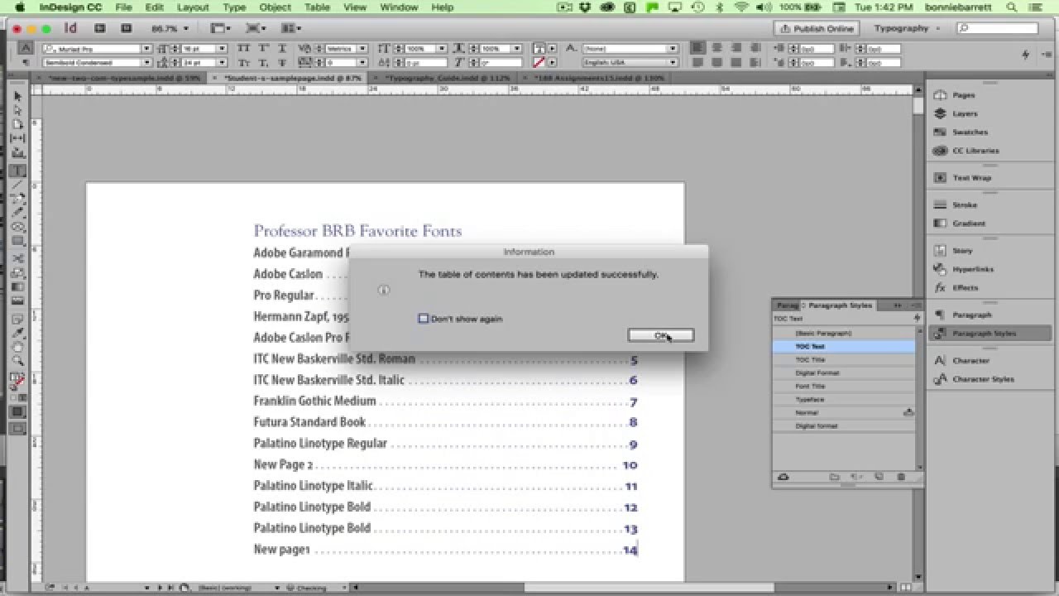Screen dimensions: 1059x596
Task: Select the Selection tool arrow
Action: [18, 97]
